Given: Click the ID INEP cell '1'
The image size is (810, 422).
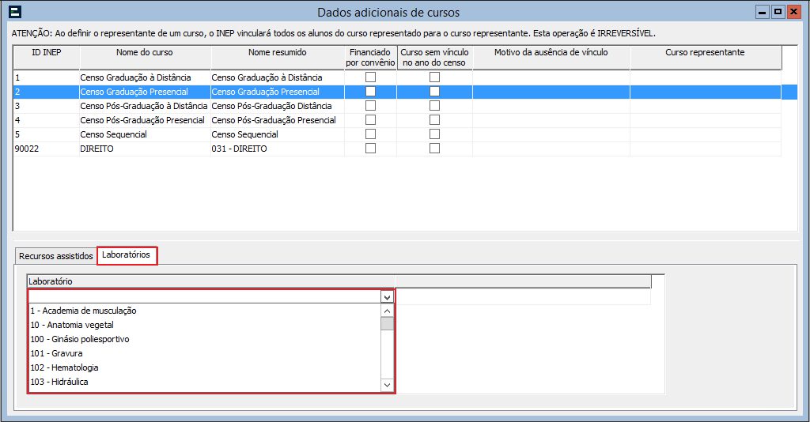Looking at the screenshot, I should [47, 77].
